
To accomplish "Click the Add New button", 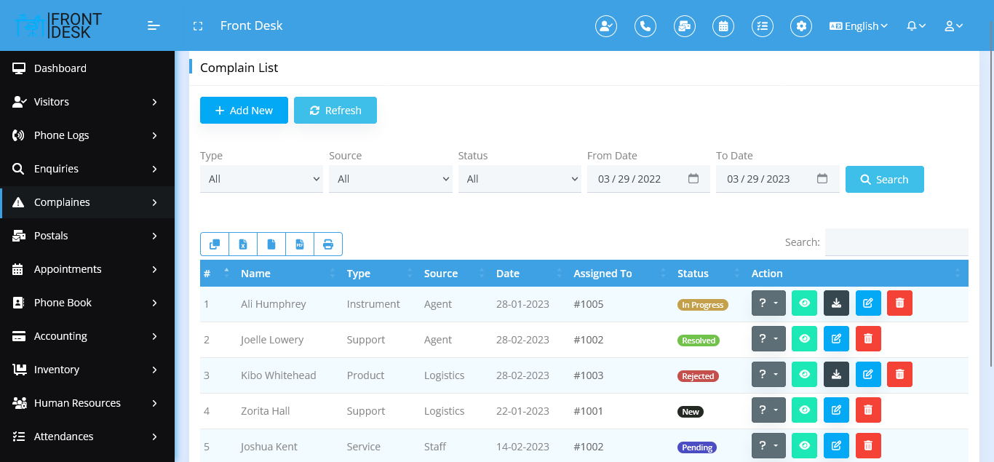I will (244, 111).
